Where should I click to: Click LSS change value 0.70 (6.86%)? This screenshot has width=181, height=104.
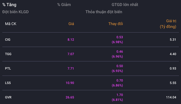117,83
